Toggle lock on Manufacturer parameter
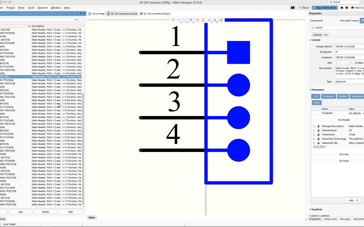Image resolution: width=364 pixels, height=227 pixels. point(318,131)
